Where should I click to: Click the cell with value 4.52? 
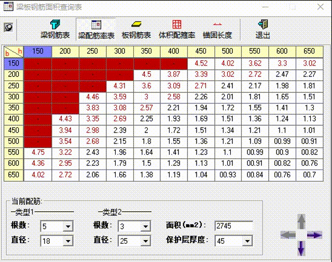[x=201, y=63]
